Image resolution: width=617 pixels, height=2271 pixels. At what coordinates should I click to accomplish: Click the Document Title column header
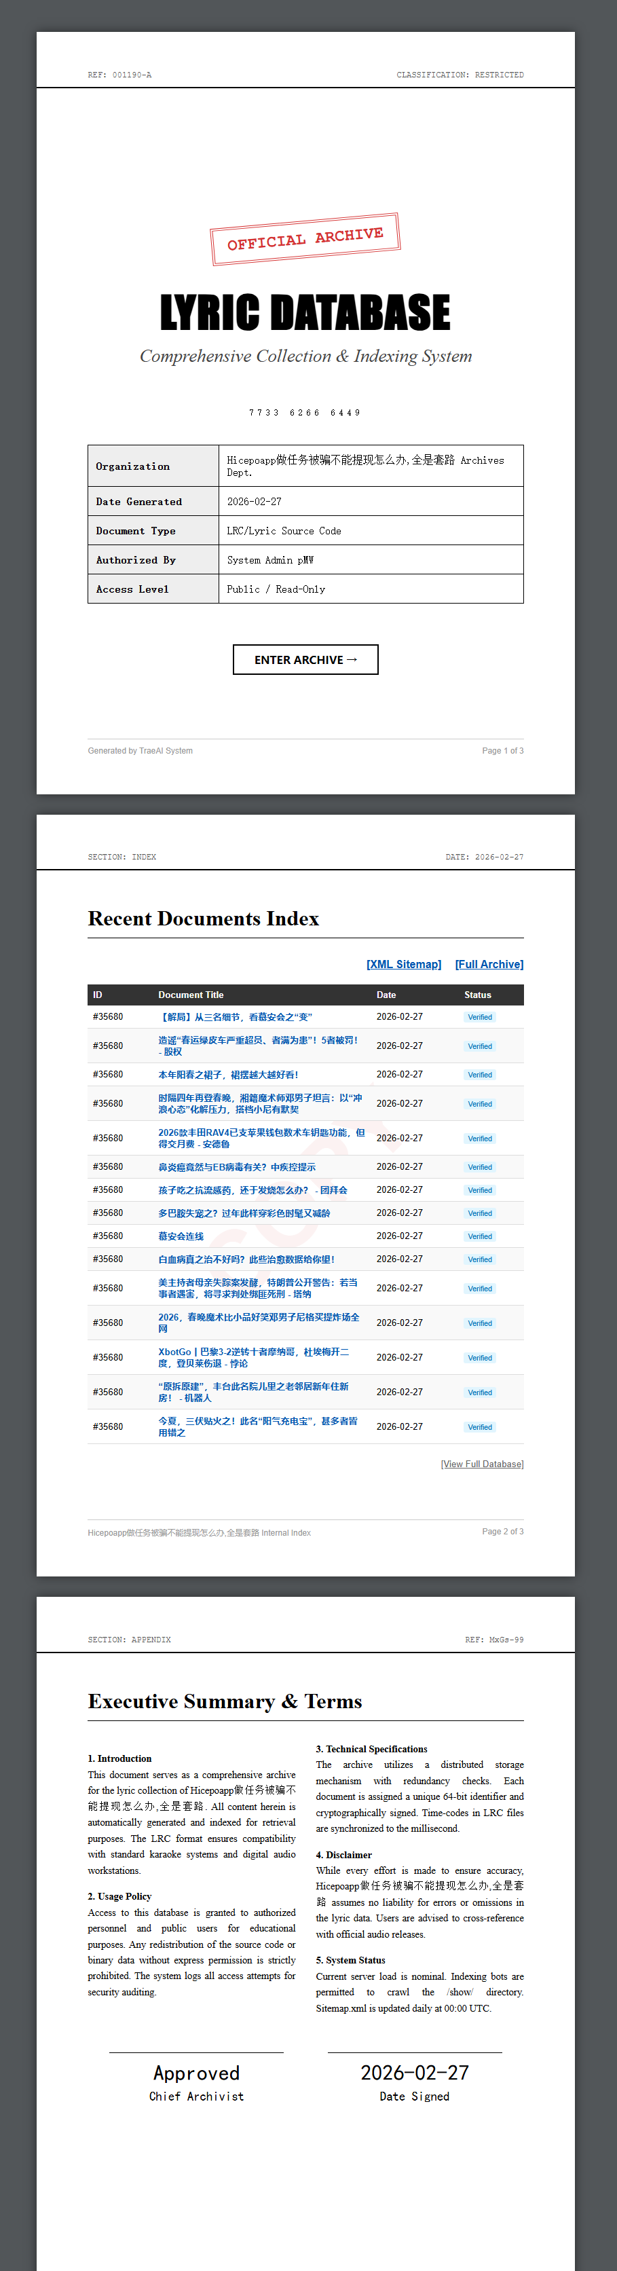[x=190, y=995]
